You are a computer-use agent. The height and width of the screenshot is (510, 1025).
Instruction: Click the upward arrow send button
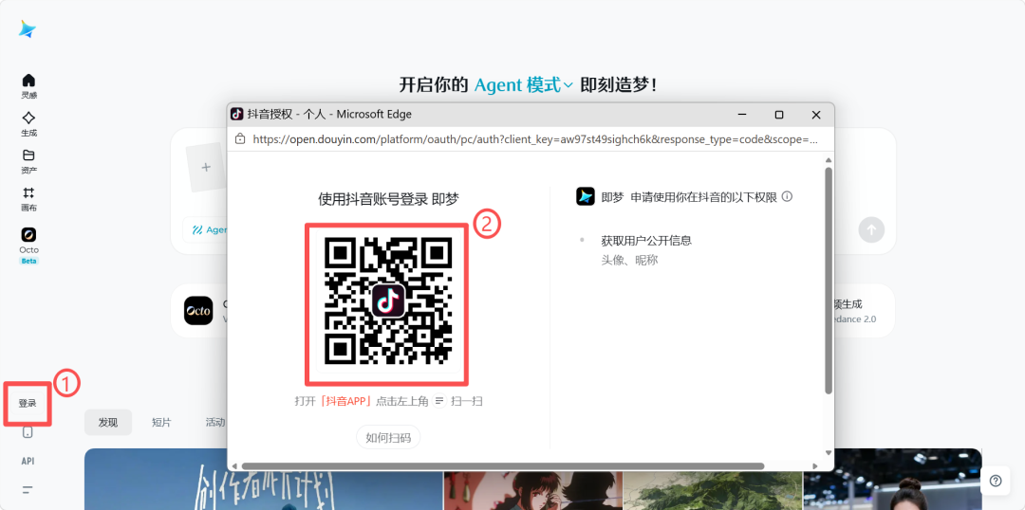[871, 229]
